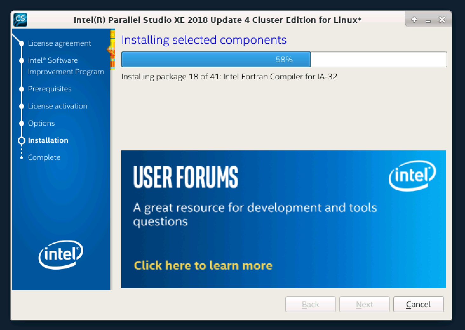
Task: Select the Options step in sidebar
Action: click(x=41, y=123)
